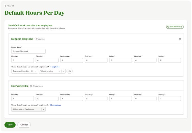Focus Tuesday hours field in Everyone Else
Viewport: 192px width, 133px height.
[x=47, y=99]
